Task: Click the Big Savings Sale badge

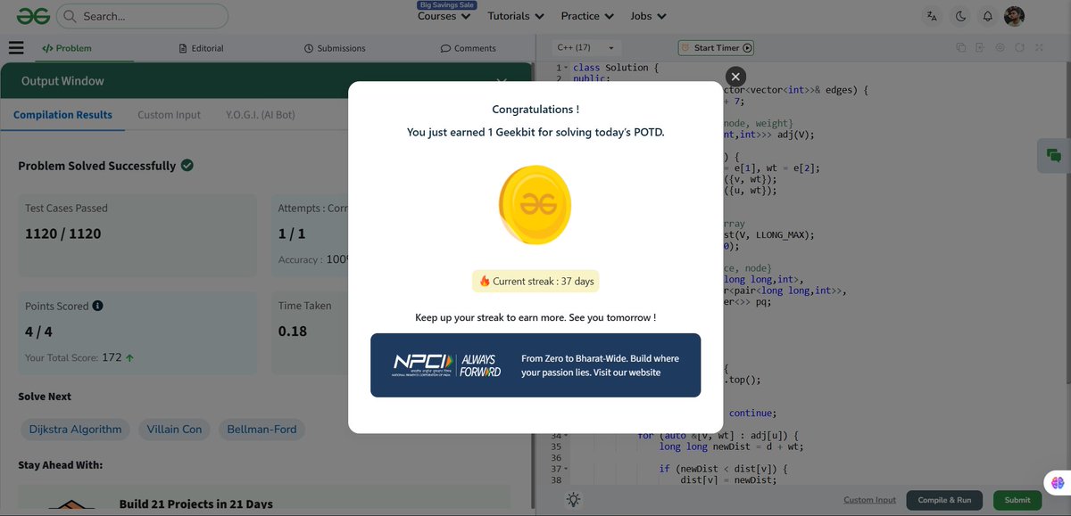Action: tap(447, 4)
